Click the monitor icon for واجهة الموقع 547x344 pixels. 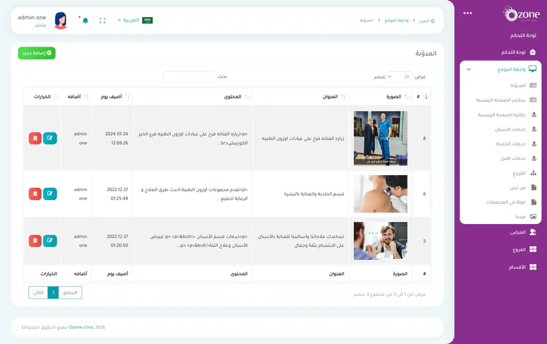click(533, 69)
